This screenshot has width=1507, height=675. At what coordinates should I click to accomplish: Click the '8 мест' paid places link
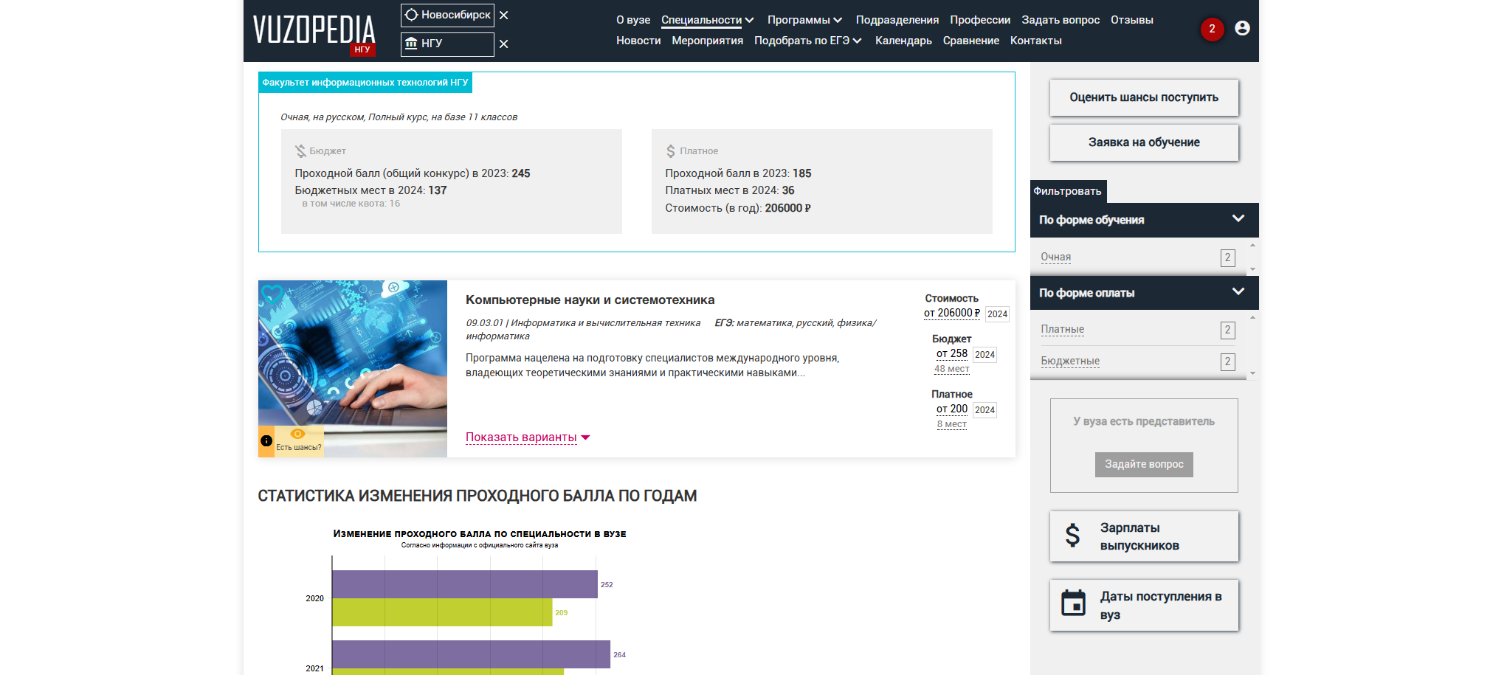click(952, 424)
